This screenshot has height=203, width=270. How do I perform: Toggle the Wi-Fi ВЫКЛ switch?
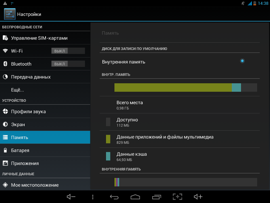[x=68, y=51]
